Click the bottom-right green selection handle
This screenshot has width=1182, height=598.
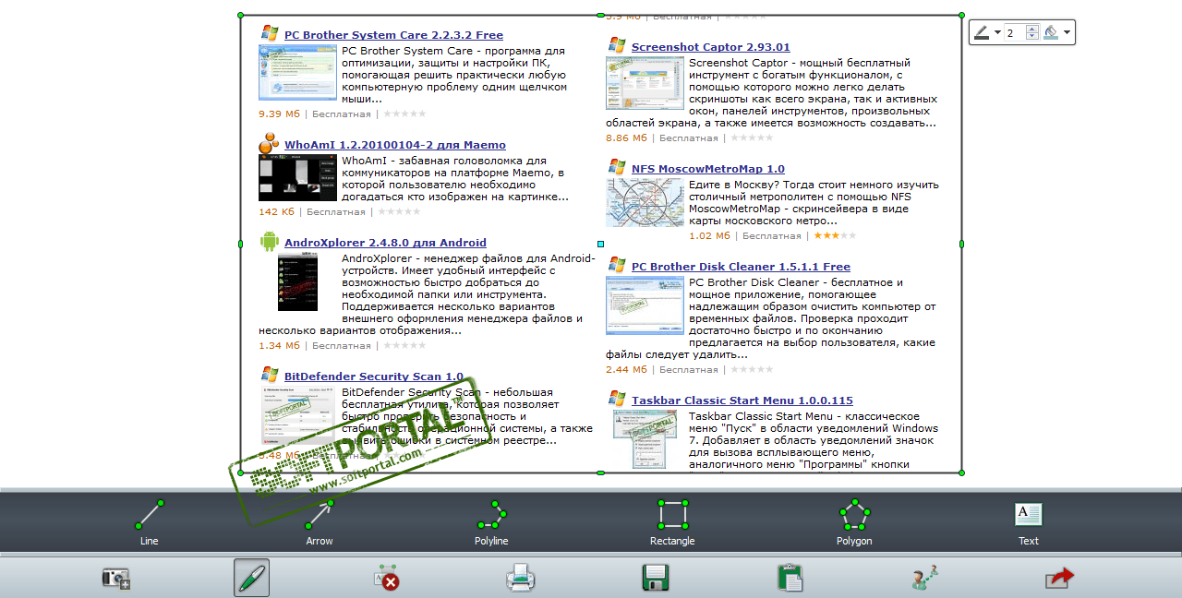coord(961,472)
